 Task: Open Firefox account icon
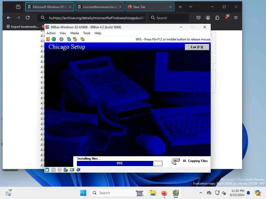coord(208,18)
